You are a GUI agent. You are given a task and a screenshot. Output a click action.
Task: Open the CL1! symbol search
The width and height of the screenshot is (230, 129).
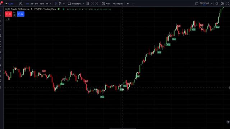(x=10, y=4)
